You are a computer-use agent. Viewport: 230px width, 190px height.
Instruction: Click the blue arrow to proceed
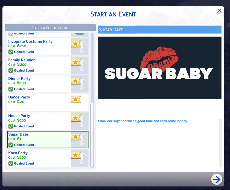217,179
